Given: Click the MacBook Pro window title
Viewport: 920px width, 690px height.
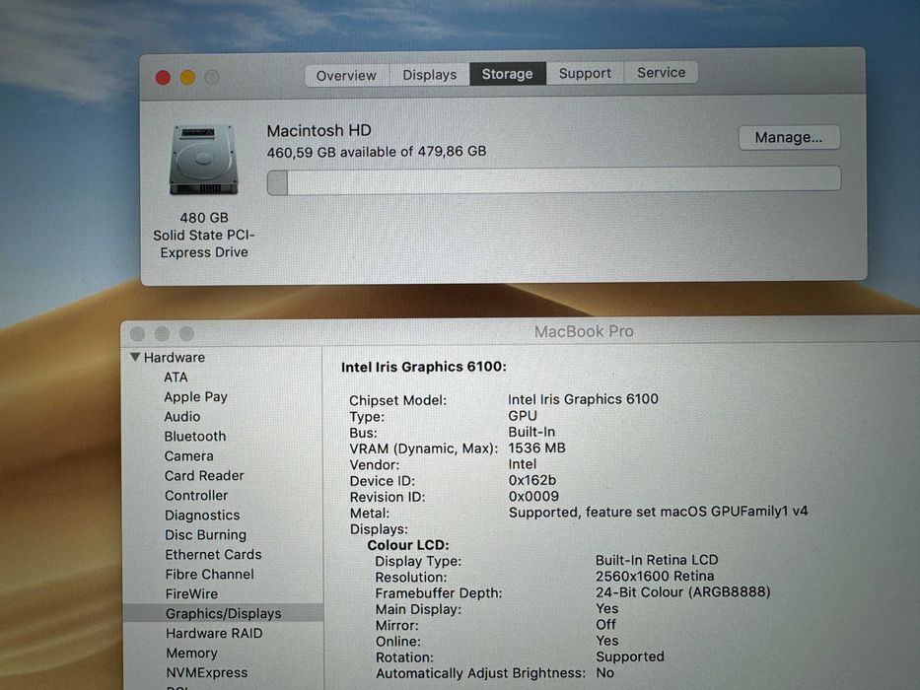Looking at the screenshot, I should coord(584,331).
